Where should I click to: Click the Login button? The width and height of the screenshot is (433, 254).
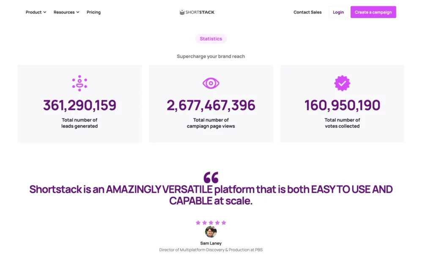point(338,12)
